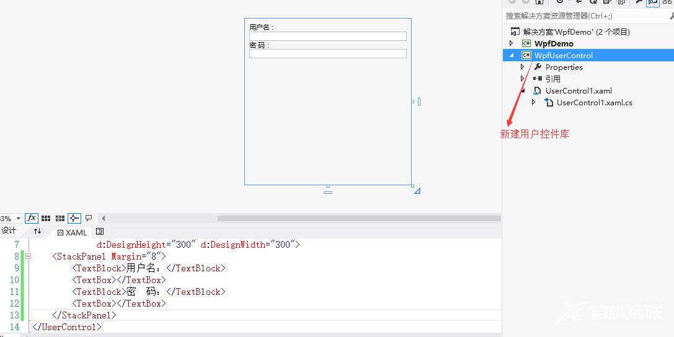The height and width of the screenshot is (337, 674).
Task: Click the wrench icon beside Properties
Action: tap(538, 67)
